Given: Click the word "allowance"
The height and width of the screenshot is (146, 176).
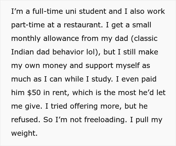Looking at the screenshot, I should (61, 38).
